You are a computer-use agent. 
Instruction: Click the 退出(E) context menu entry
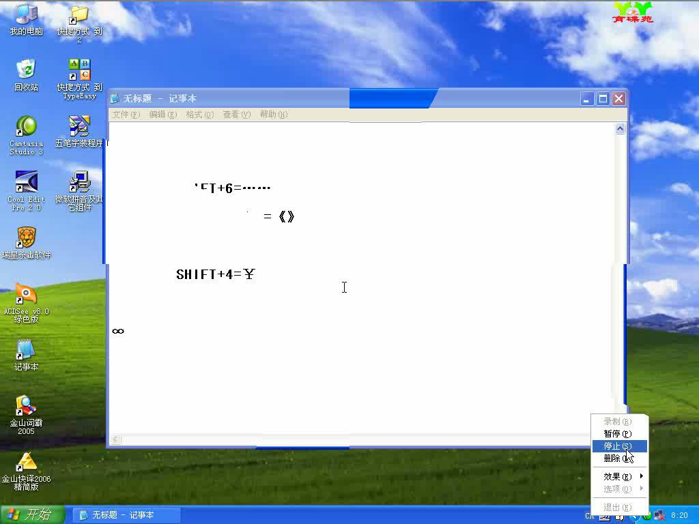[x=620, y=507]
